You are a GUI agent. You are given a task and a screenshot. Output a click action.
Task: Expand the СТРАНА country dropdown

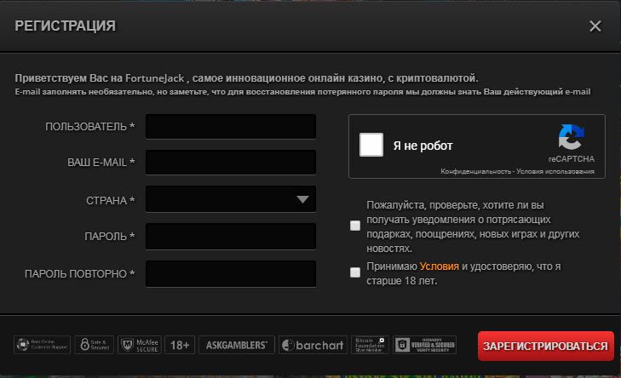click(x=231, y=200)
